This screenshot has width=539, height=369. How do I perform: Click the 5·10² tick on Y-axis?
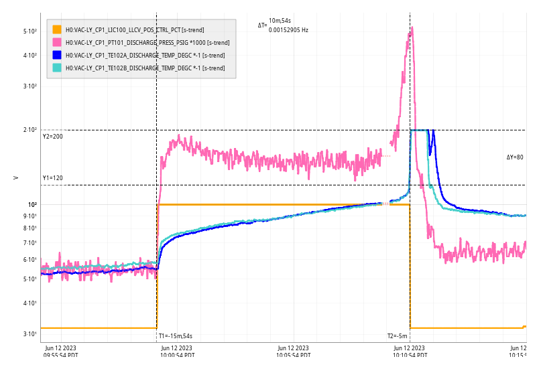point(29,31)
